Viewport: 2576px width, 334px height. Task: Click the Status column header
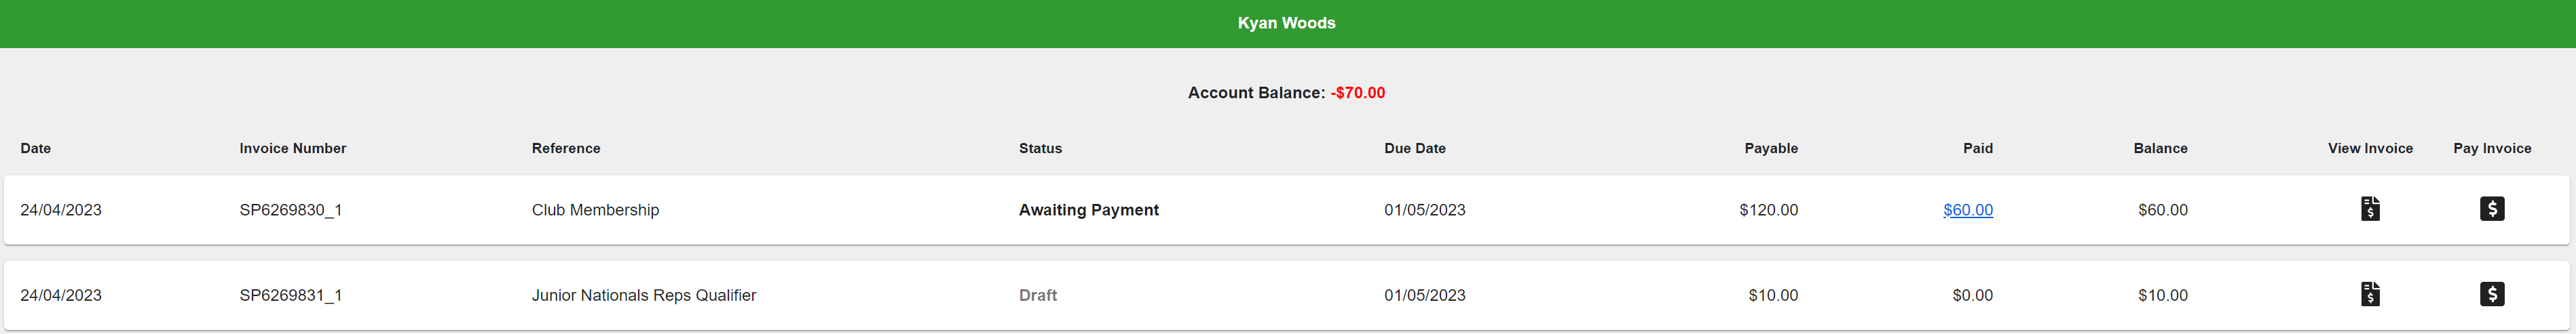[1040, 148]
